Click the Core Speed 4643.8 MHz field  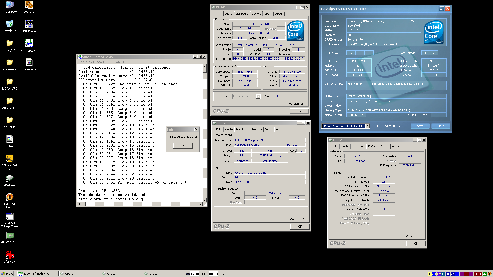[x=245, y=72]
